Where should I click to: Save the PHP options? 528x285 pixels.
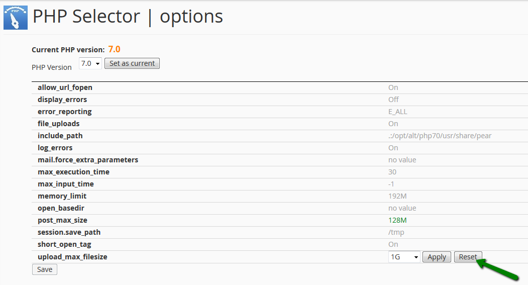tap(45, 269)
